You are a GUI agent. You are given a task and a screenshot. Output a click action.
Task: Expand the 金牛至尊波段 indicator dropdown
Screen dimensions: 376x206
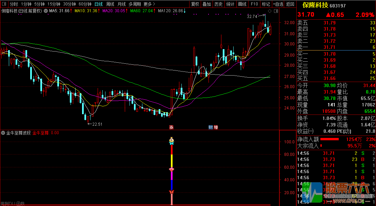3,133
